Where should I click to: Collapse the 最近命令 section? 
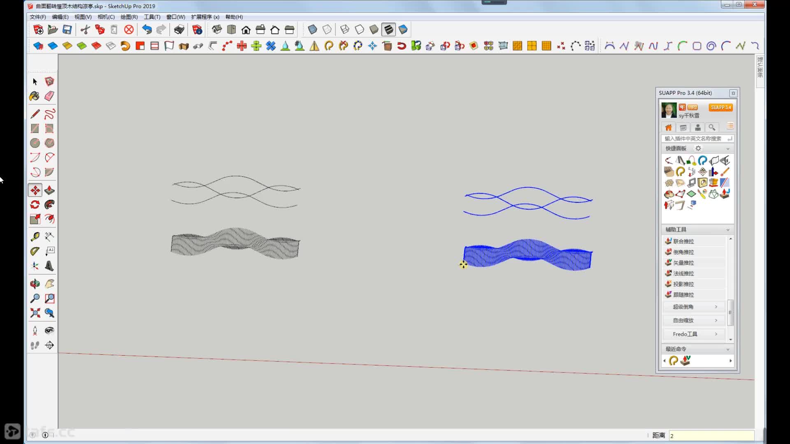(728, 349)
